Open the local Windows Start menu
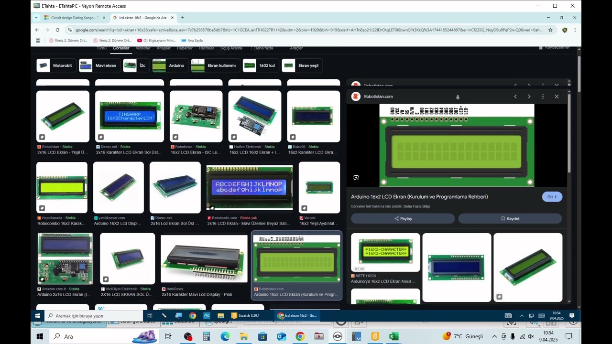The image size is (612, 344). pos(40,336)
